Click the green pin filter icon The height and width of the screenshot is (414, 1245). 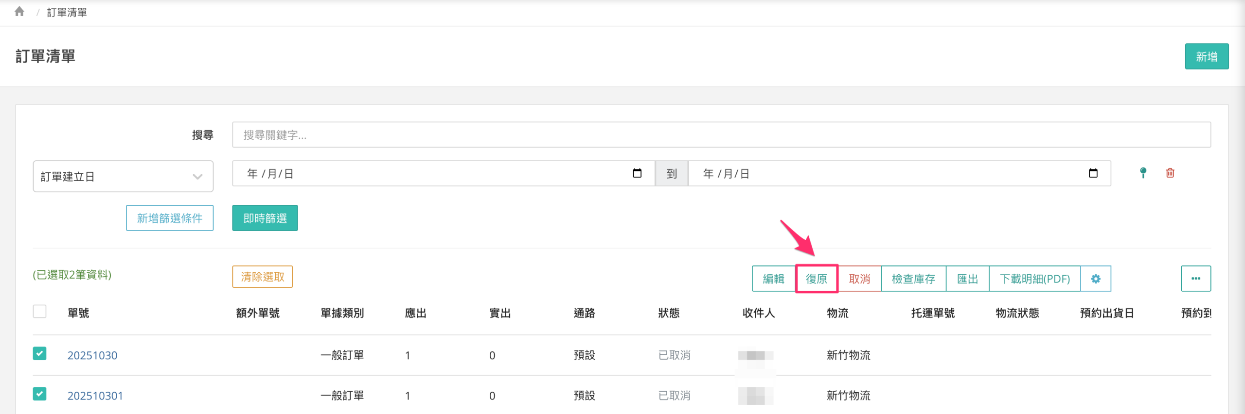pyautogui.click(x=1143, y=173)
